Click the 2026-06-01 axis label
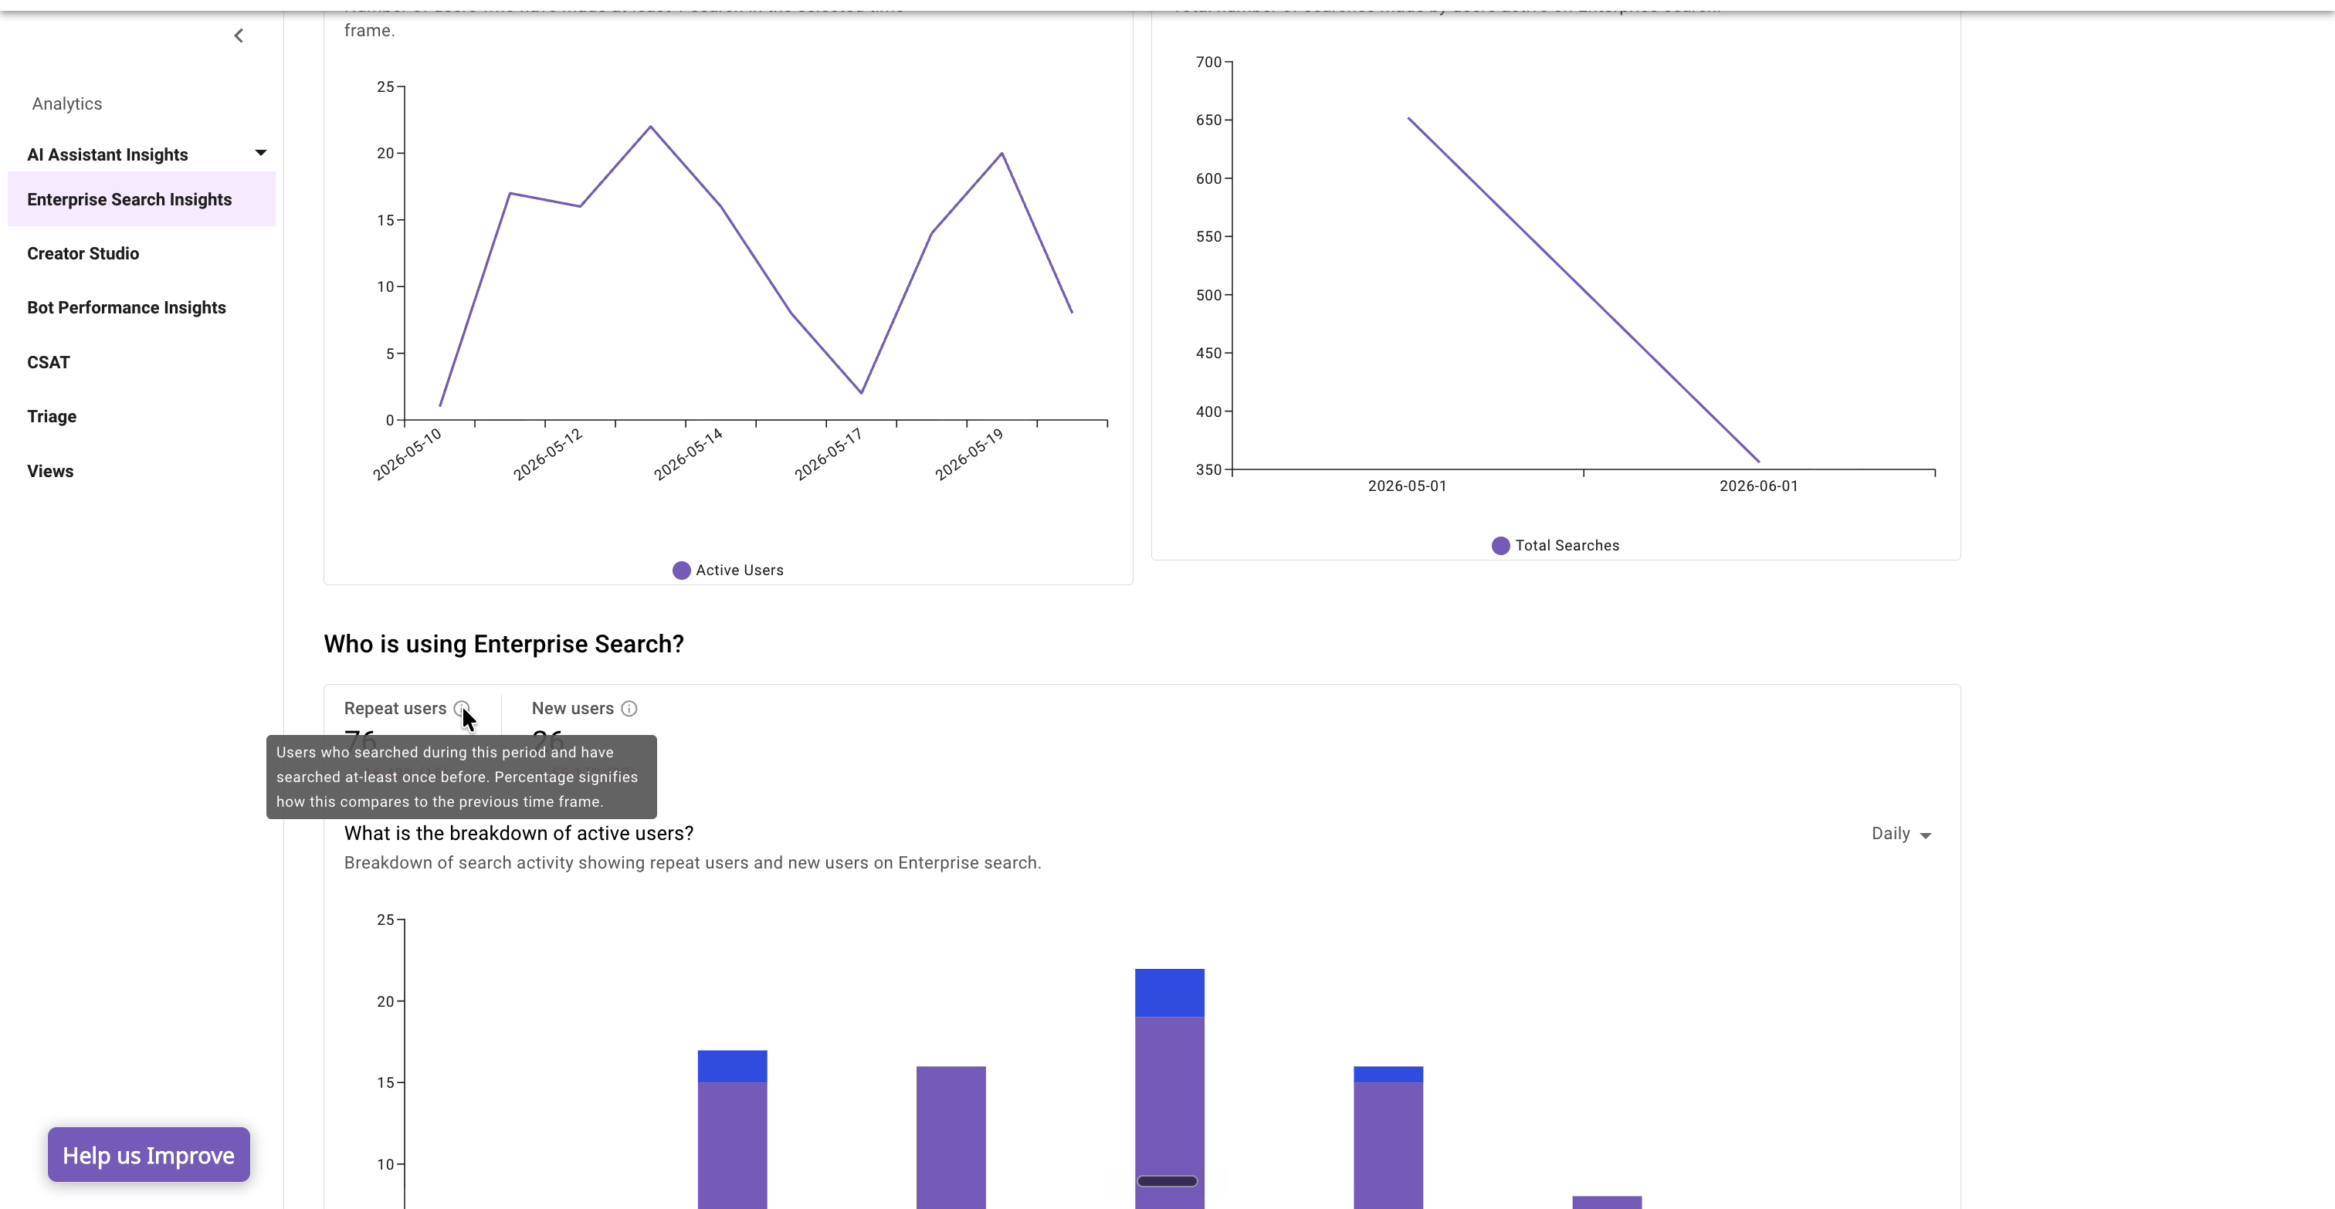This screenshot has height=1209, width=2335. click(x=1758, y=486)
